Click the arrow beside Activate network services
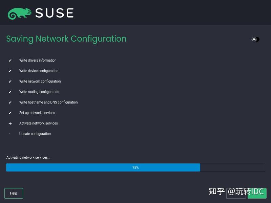This screenshot has width=271, height=203. tap(10, 123)
